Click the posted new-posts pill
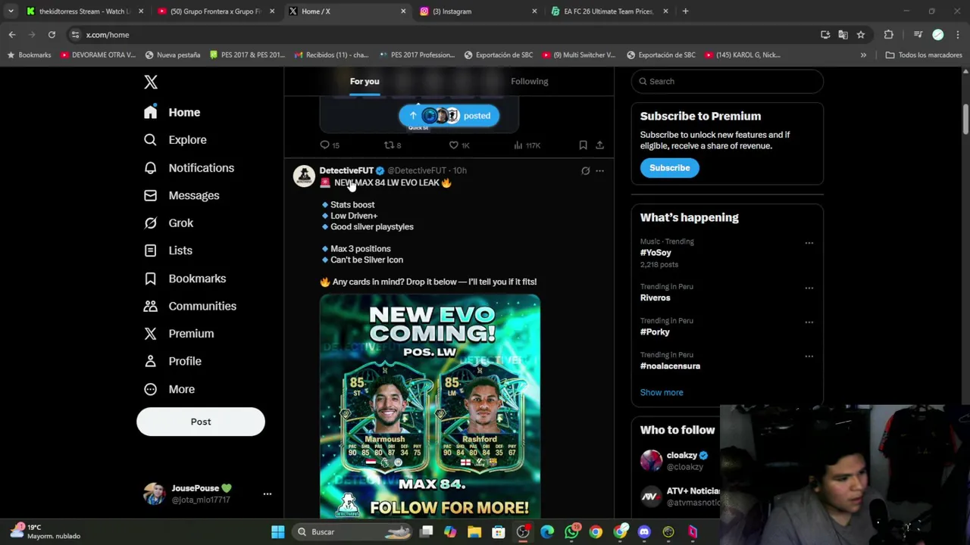The image size is (970, 545). (x=449, y=116)
